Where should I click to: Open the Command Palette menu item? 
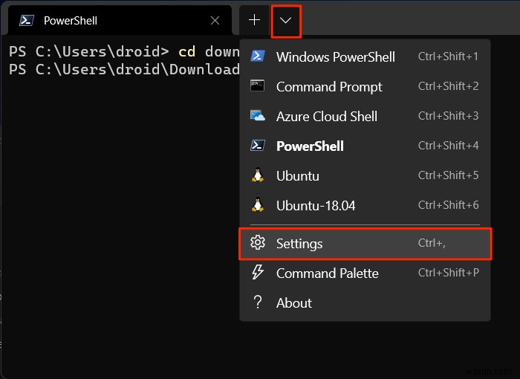[x=327, y=273]
